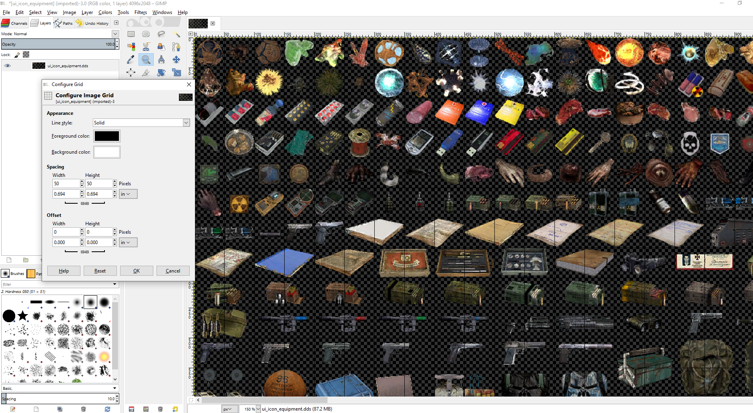Viewport: 753px width, 413px height.
Task: Click the brush filter text field
Action: (x=56, y=284)
